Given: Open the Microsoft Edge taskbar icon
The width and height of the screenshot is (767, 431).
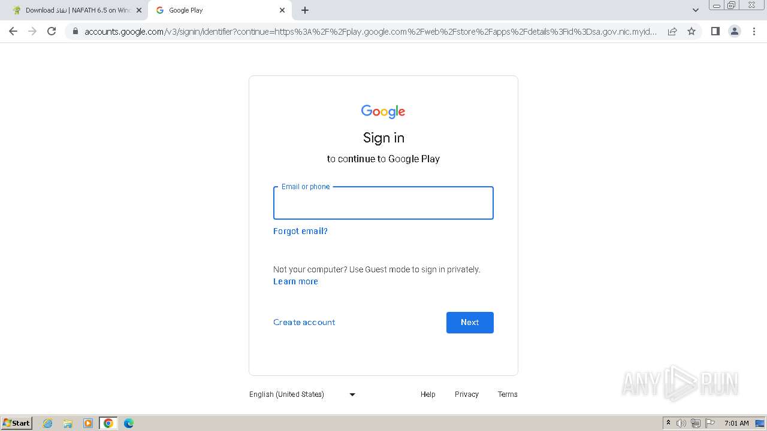Looking at the screenshot, I should (x=128, y=423).
